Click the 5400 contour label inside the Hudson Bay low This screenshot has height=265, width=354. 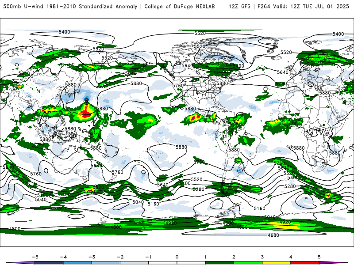[239, 66]
